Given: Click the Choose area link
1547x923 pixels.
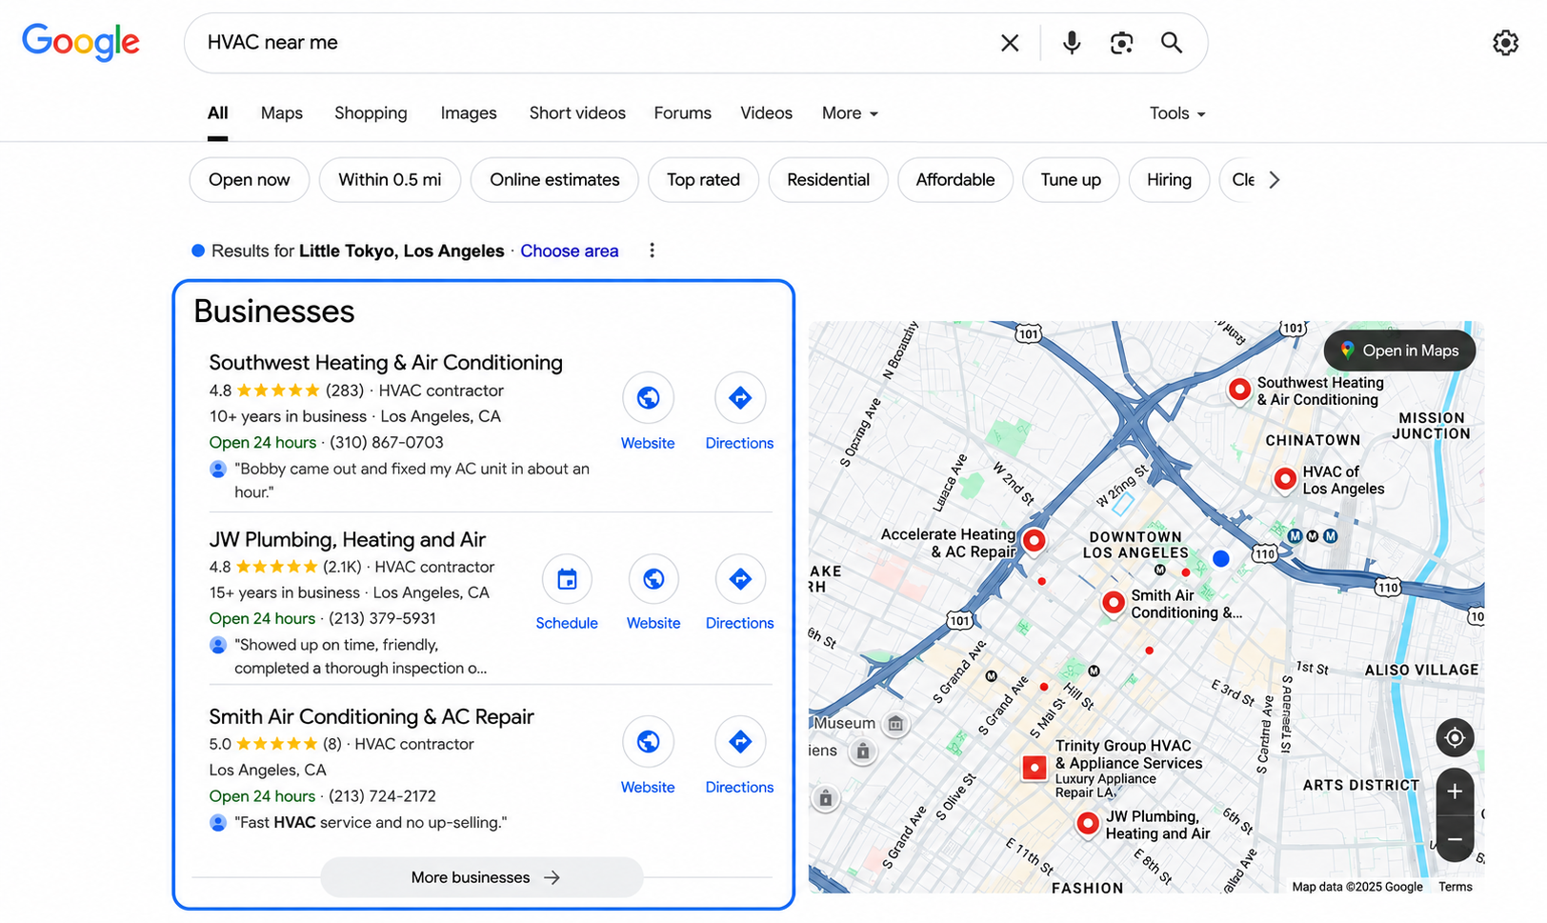Looking at the screenshot, I should [x=570, y=251].
